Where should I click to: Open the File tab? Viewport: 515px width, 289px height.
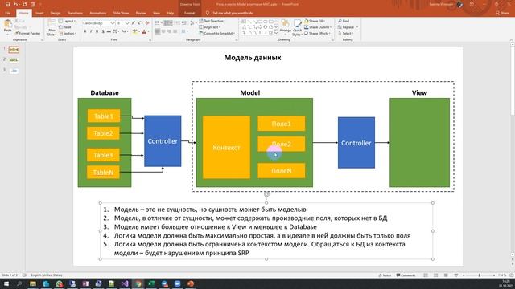(x=7, y=13)
